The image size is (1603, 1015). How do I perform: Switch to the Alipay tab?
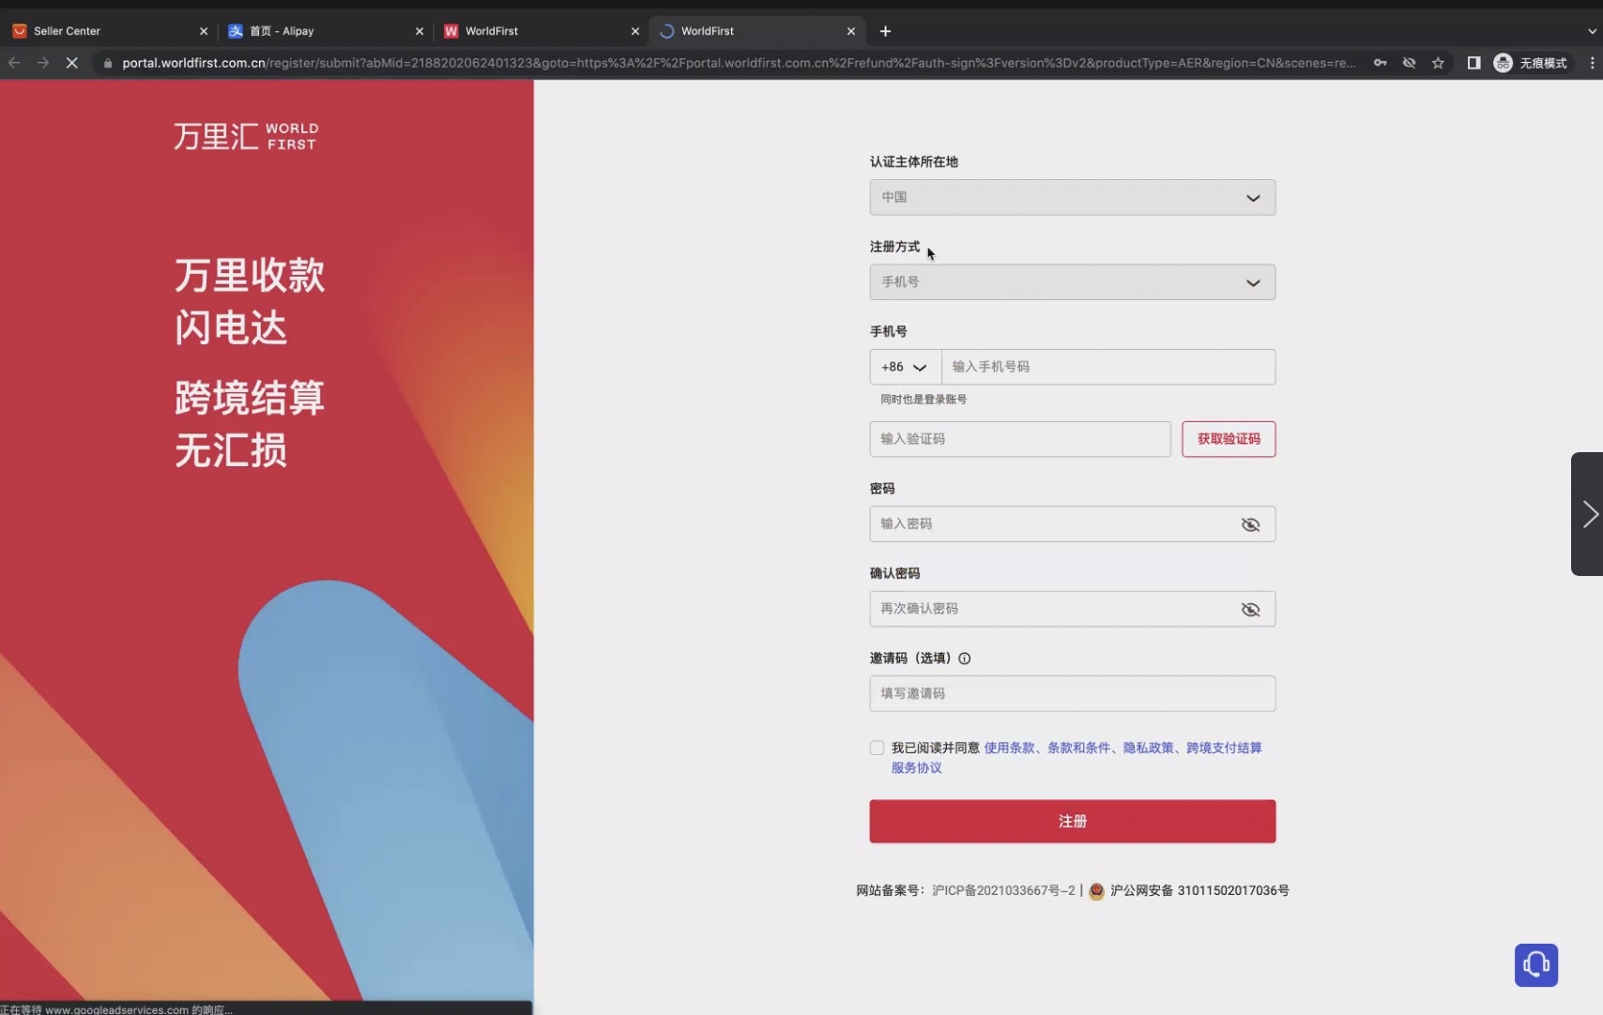319,31
